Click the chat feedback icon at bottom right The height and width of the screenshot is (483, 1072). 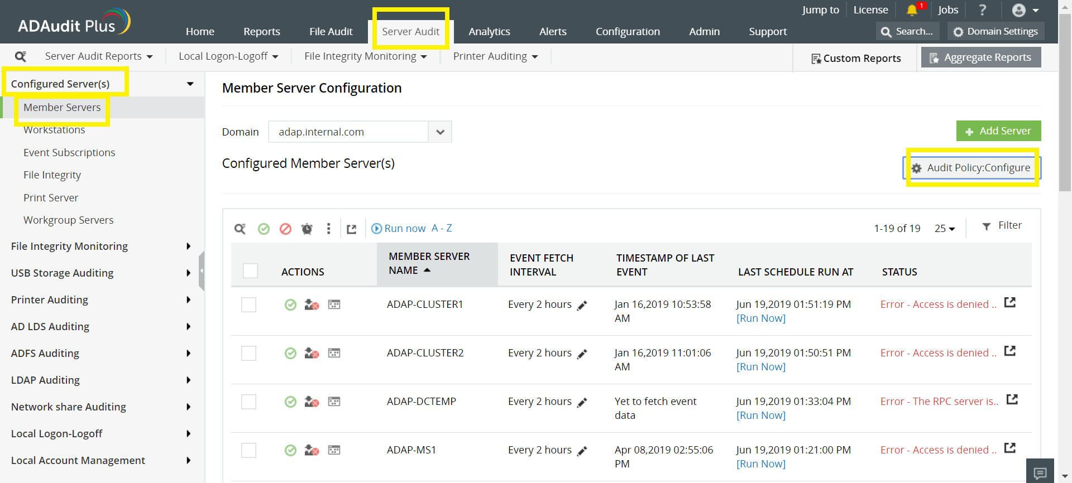tap(1040, 473)
